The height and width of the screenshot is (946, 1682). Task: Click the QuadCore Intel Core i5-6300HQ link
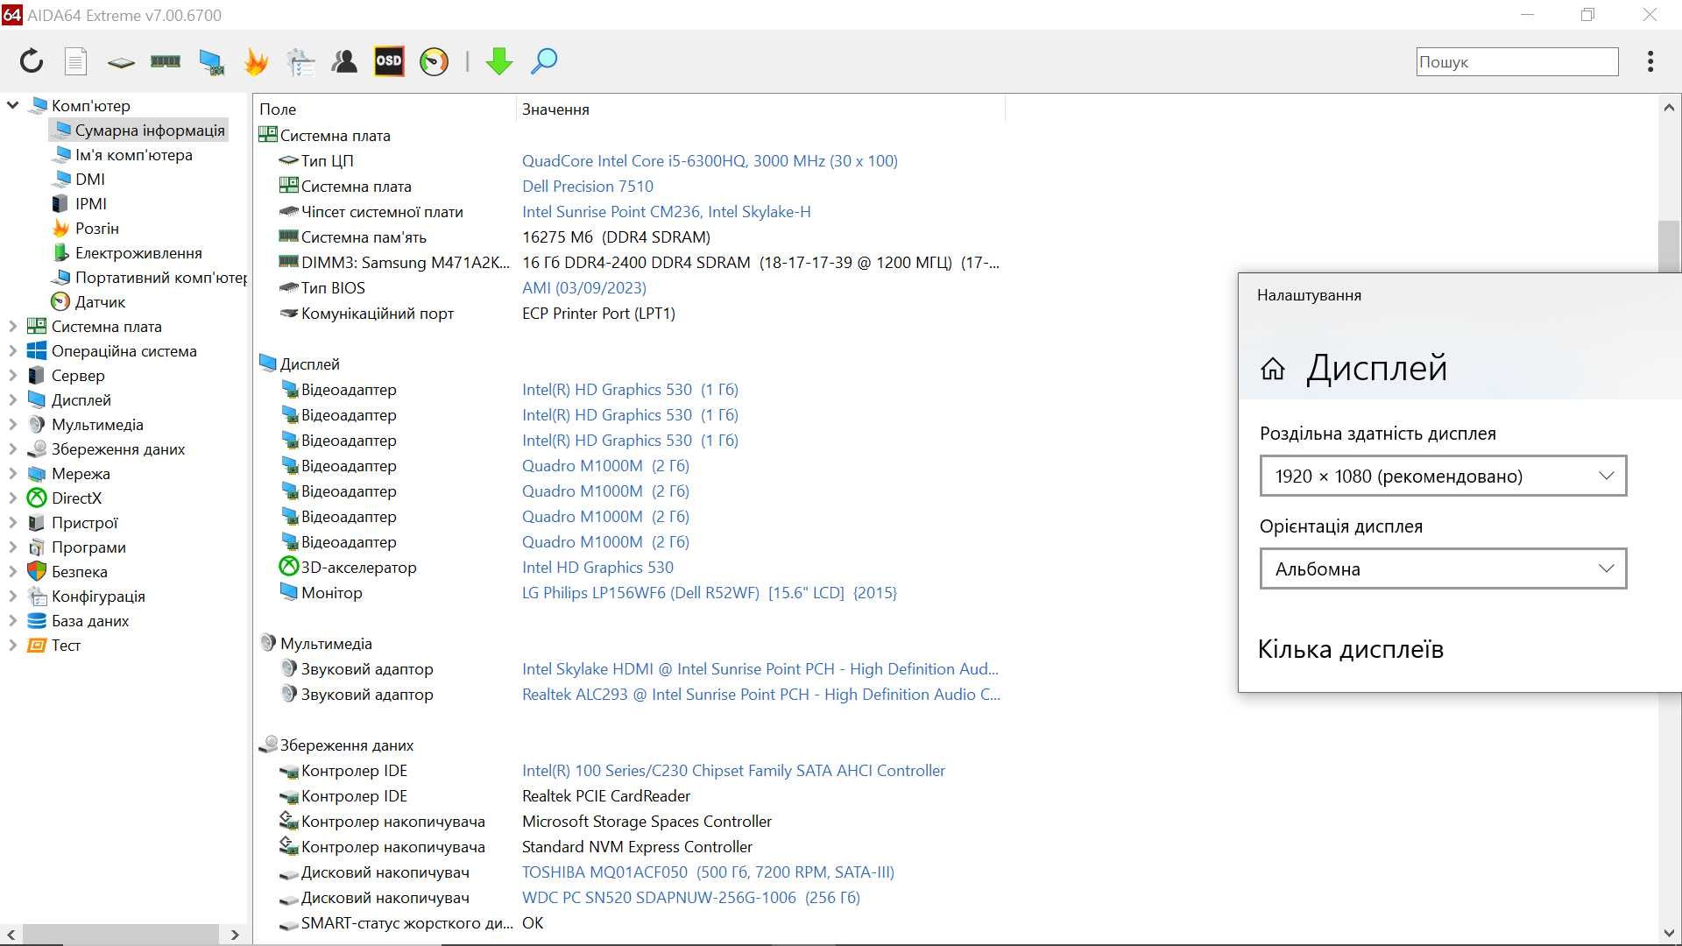tap(710, 160)
